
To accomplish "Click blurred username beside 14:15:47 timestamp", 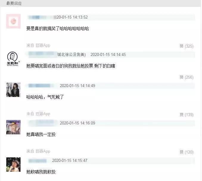I will [x=38, y=161].
